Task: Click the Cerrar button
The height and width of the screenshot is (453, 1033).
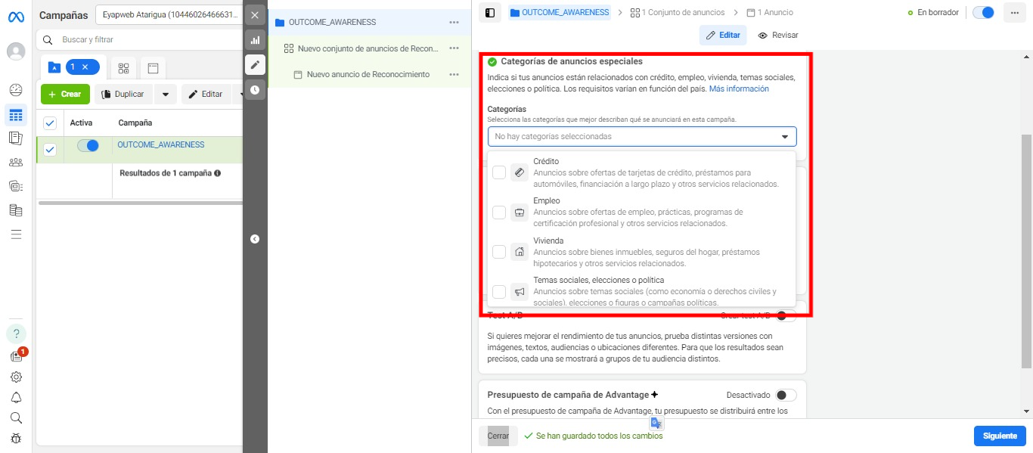Action: pos(498,436)
